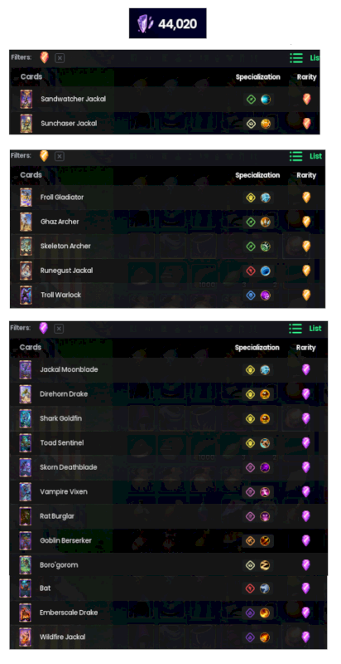Click Boro'gorom's white specialization icon
Screen dimensions: 341x664
(x=250, y=565)
